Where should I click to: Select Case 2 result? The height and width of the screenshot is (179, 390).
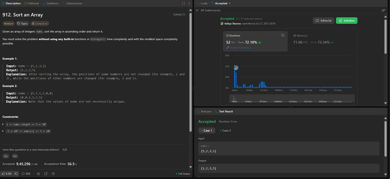225,130
